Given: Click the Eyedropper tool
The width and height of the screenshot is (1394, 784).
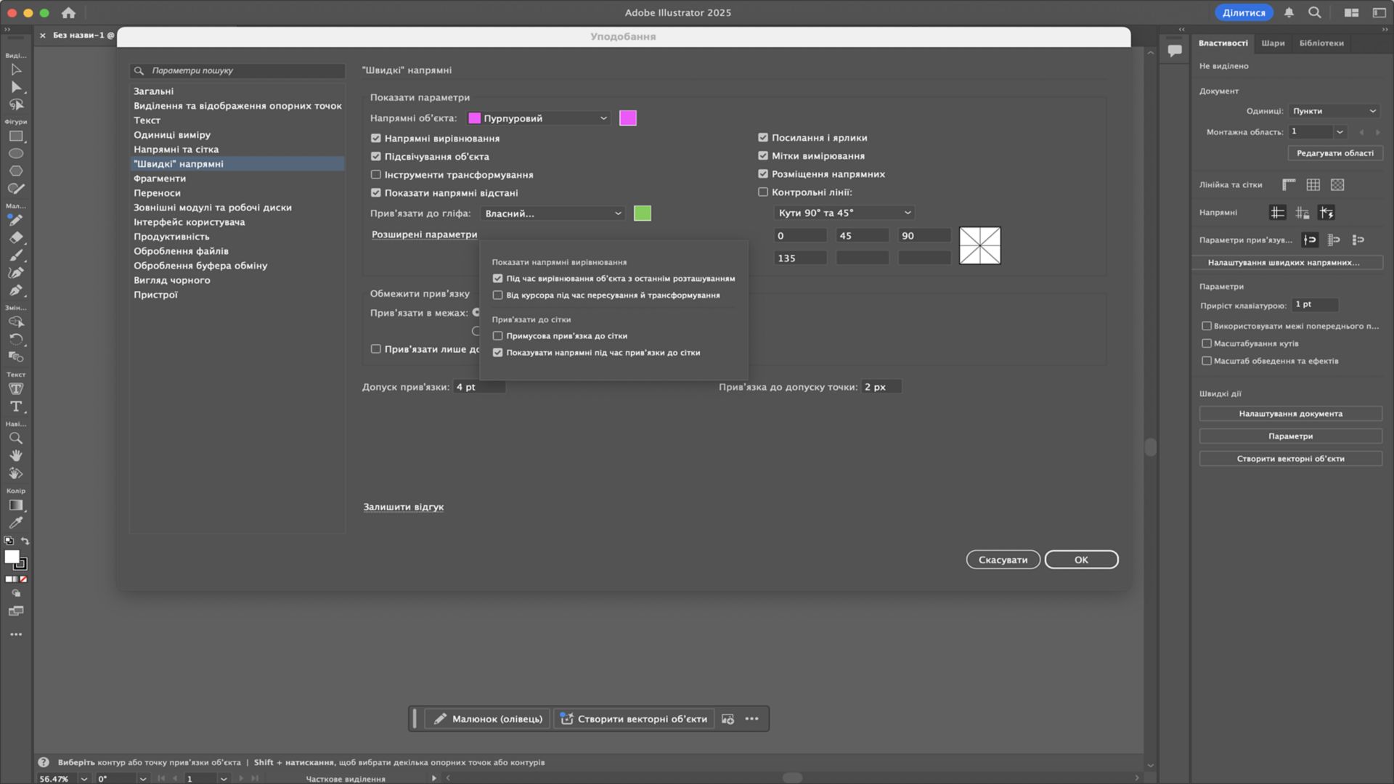Looking at the screenshot, I should [15, 523].
